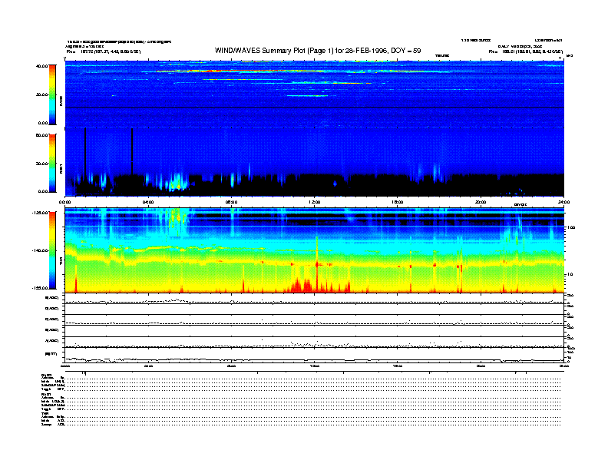608x470 pixels.
Task: Click the -140.00 label on TNR scale
Action: point(40,250)
